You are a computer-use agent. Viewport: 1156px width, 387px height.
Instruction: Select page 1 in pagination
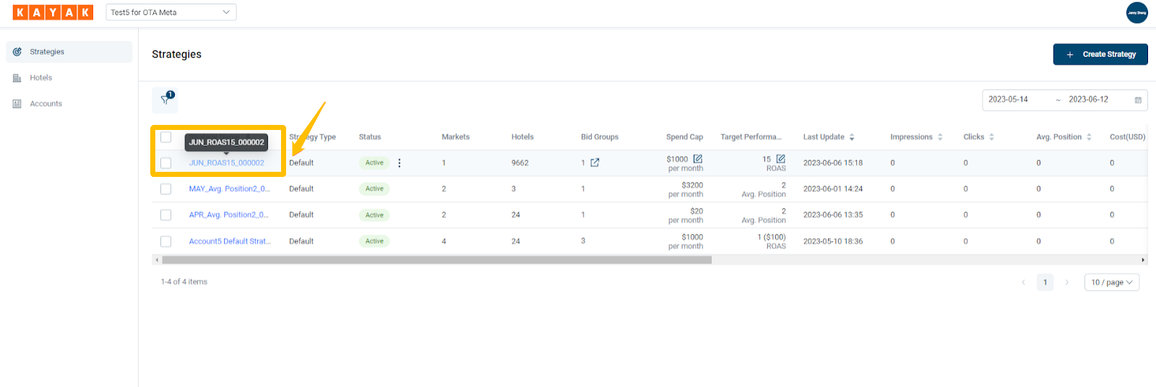1045,282
